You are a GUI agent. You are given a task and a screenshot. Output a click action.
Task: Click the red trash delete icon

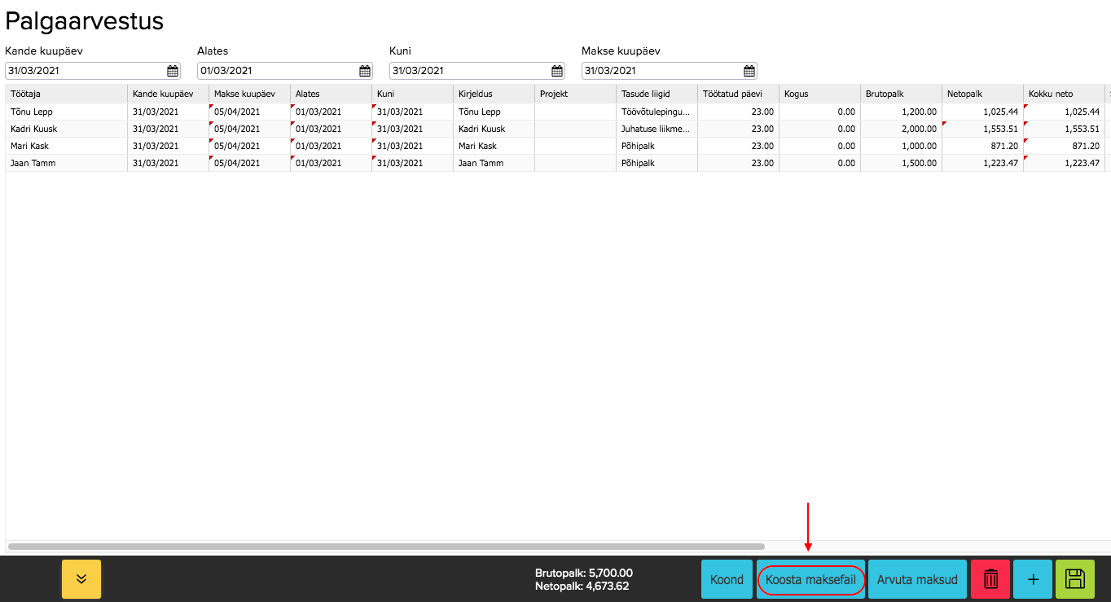[x=990, y=579]
